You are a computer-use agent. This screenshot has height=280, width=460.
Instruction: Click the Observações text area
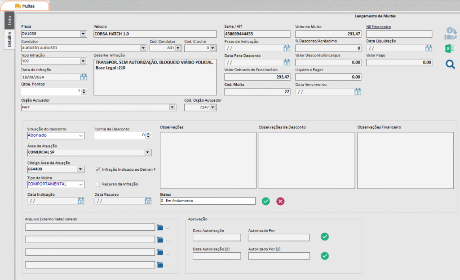pos(208,160)
